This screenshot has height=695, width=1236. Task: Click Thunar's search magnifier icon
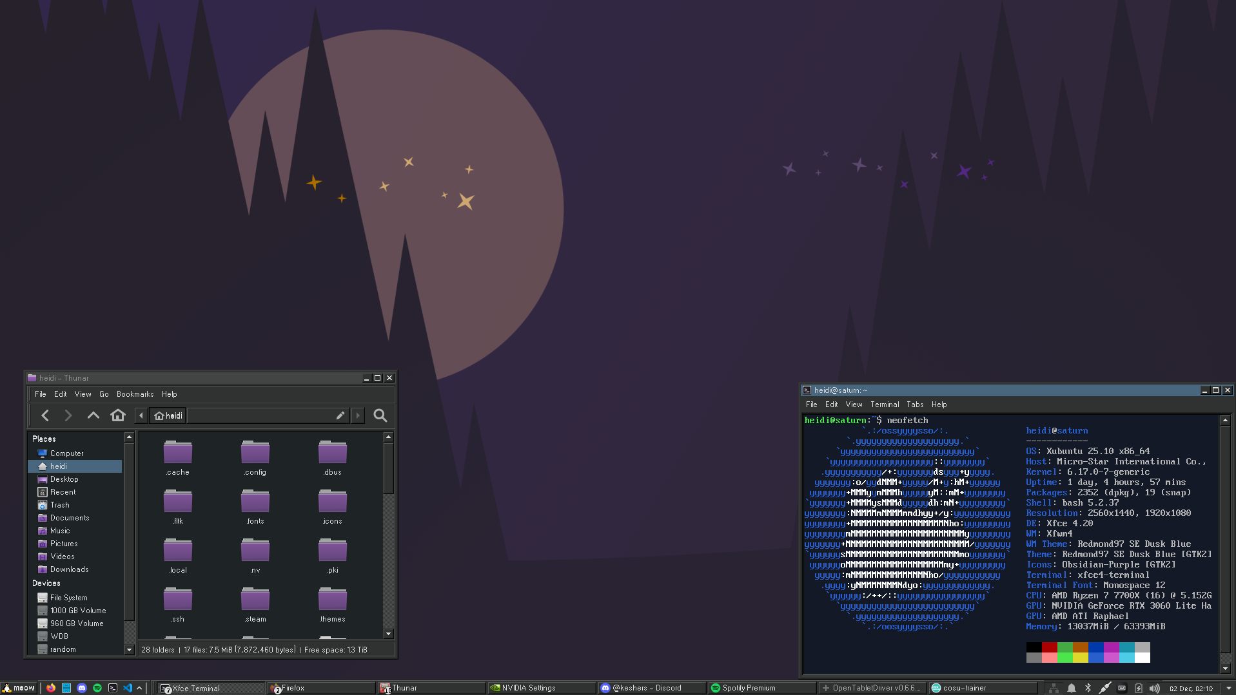point(380,416)
